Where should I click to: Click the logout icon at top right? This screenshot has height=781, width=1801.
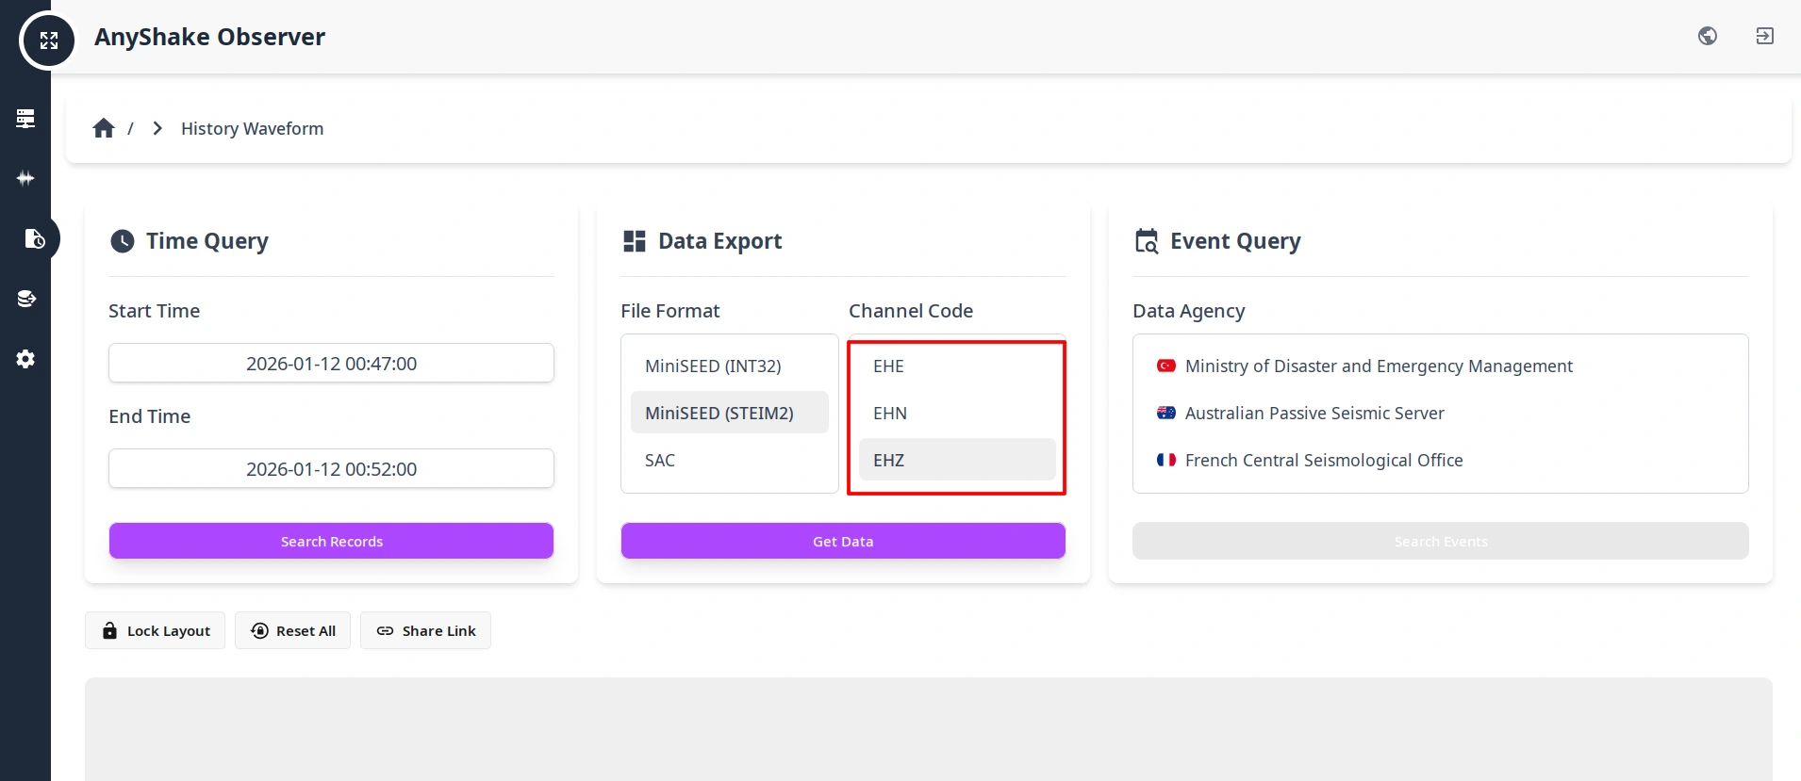coord(1764,36)
